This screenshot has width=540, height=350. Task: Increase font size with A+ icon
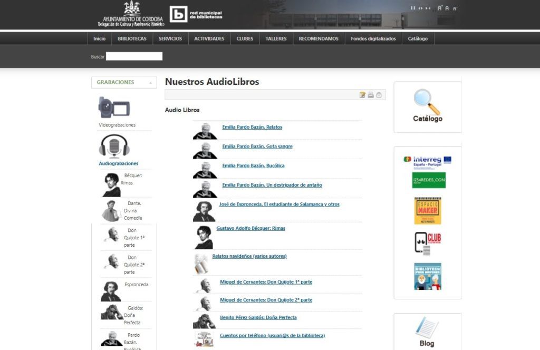pyautogui.click(x=440, y=8)
